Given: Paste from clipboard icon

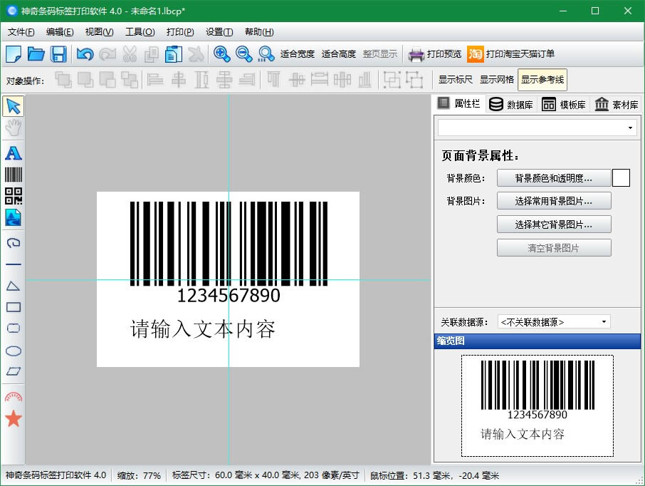Looking at the screenshot, I should pyautogui.click(x=174, y=54).
